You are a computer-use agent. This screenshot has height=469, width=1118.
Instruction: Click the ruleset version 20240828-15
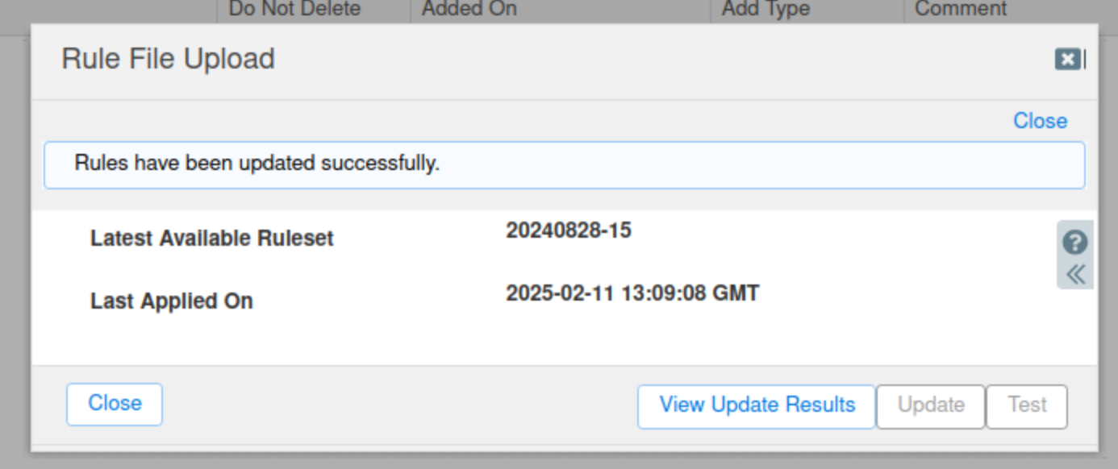(x=569, y=230)
